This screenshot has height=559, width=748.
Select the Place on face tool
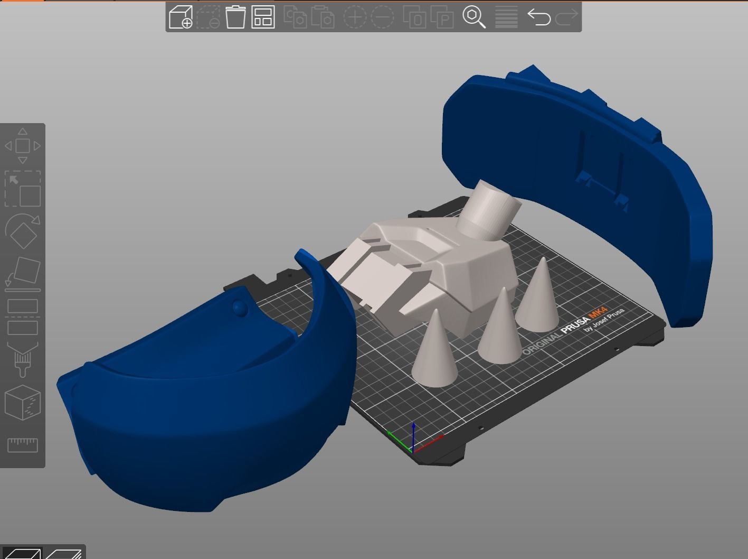[23, 274]
